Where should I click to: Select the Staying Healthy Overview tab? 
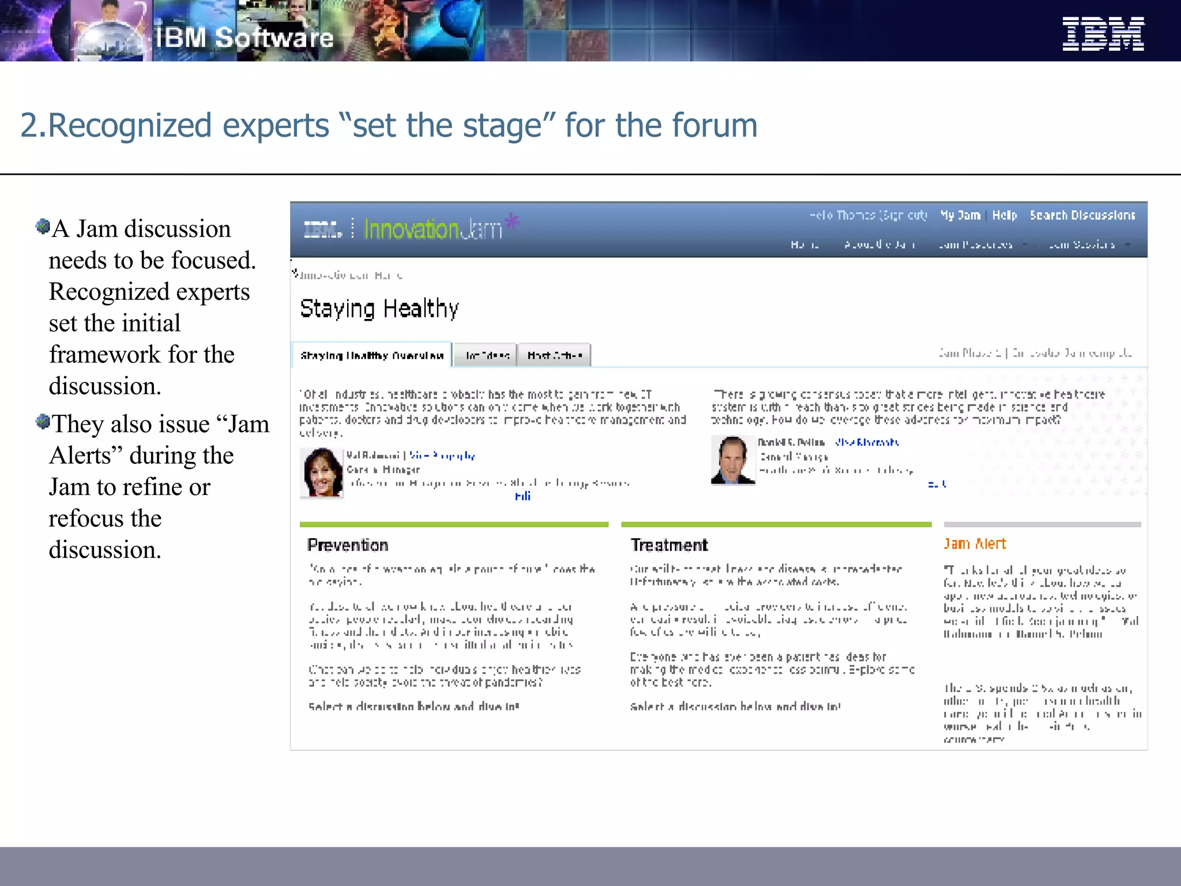pos(371,355)
